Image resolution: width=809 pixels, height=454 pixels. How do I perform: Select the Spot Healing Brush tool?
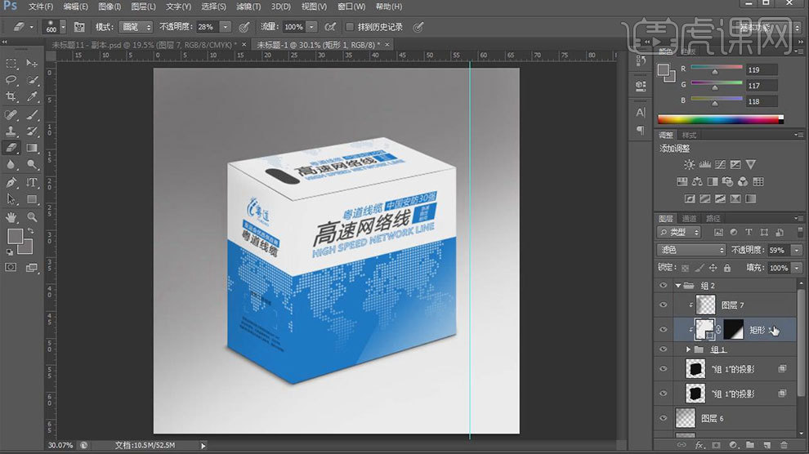coord(11,114)
